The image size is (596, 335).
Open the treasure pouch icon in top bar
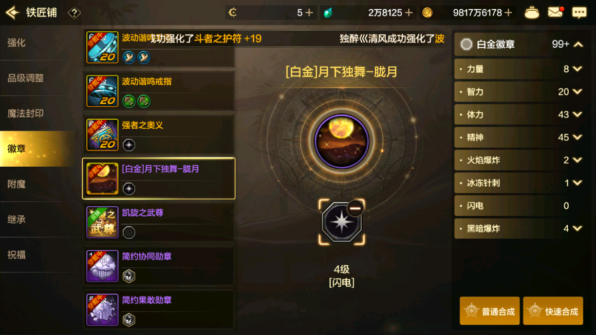[531, 12]
